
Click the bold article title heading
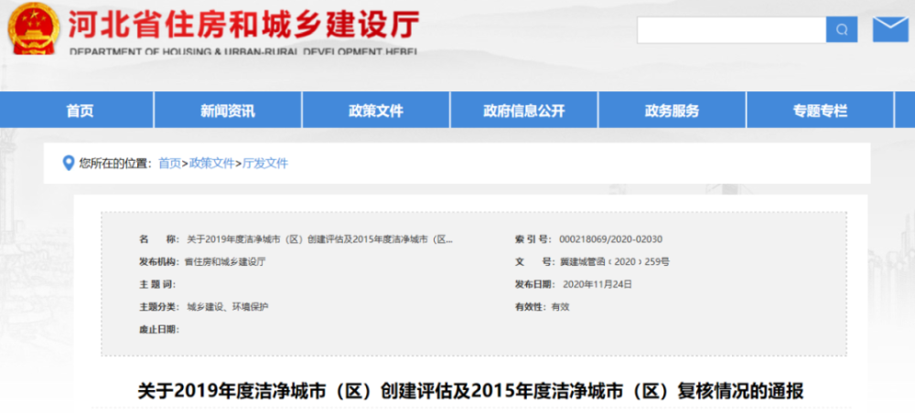(469, 392)
